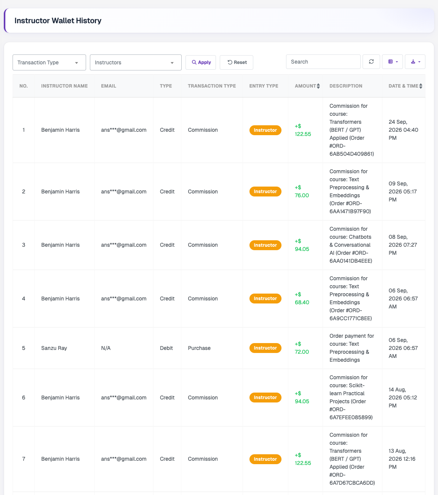This screenshot has width=438, height=495.
Task: Open the Transaction Type dropdown
Action: 49,62
